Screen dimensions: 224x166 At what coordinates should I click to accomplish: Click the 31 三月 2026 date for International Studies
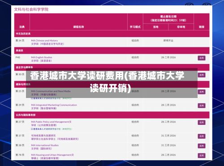click(168, 145)
